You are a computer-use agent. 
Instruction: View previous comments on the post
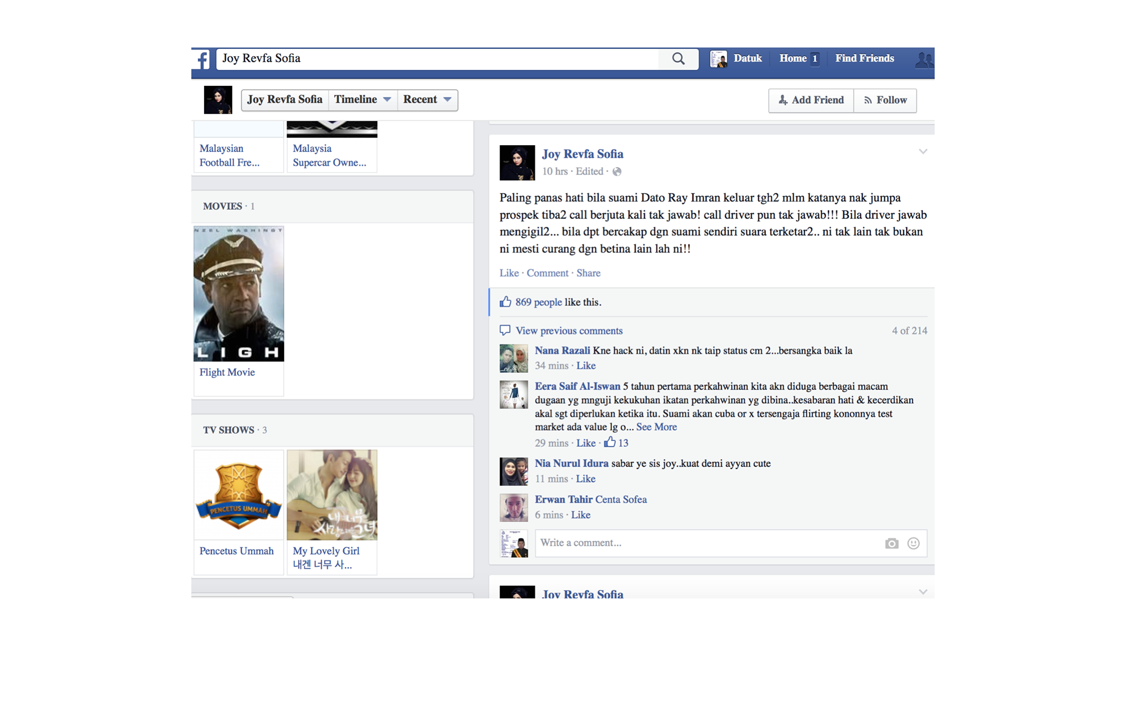pyautogui.click(x=569, y=331)
